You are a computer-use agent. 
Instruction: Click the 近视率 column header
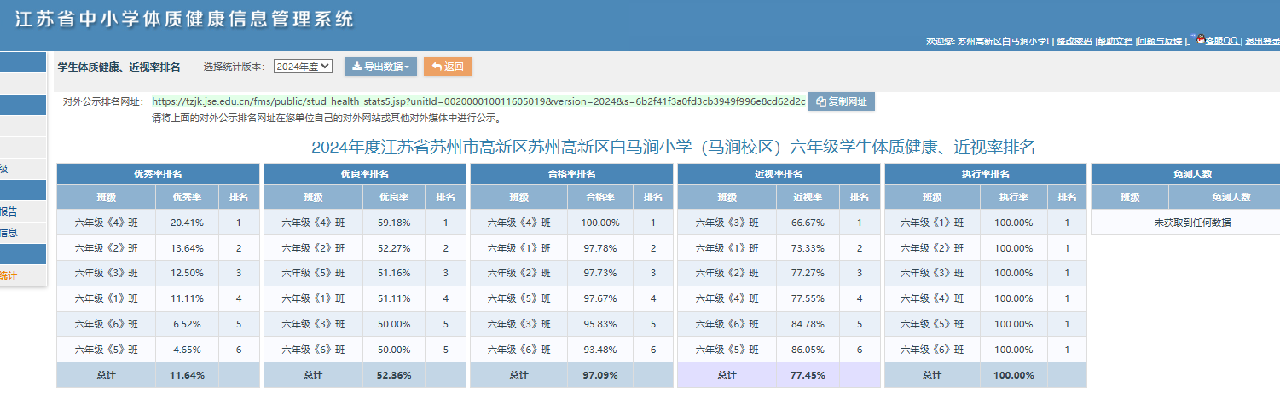(x=808, y=197)
